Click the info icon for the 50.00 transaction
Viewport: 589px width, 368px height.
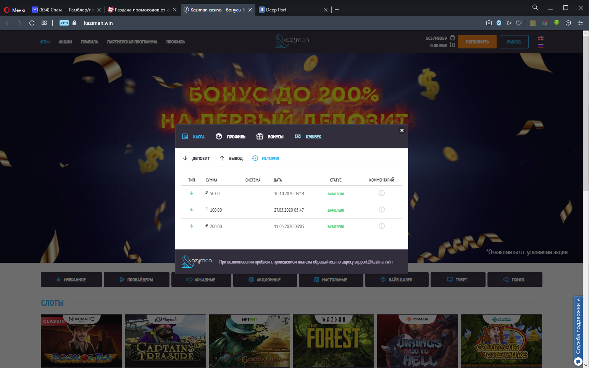coord(382,193)
